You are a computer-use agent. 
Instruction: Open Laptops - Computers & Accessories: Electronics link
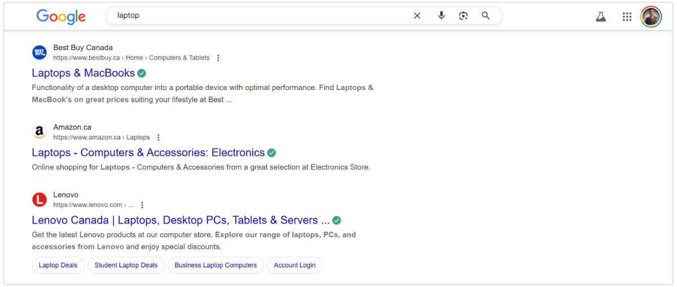coord(148,153)
